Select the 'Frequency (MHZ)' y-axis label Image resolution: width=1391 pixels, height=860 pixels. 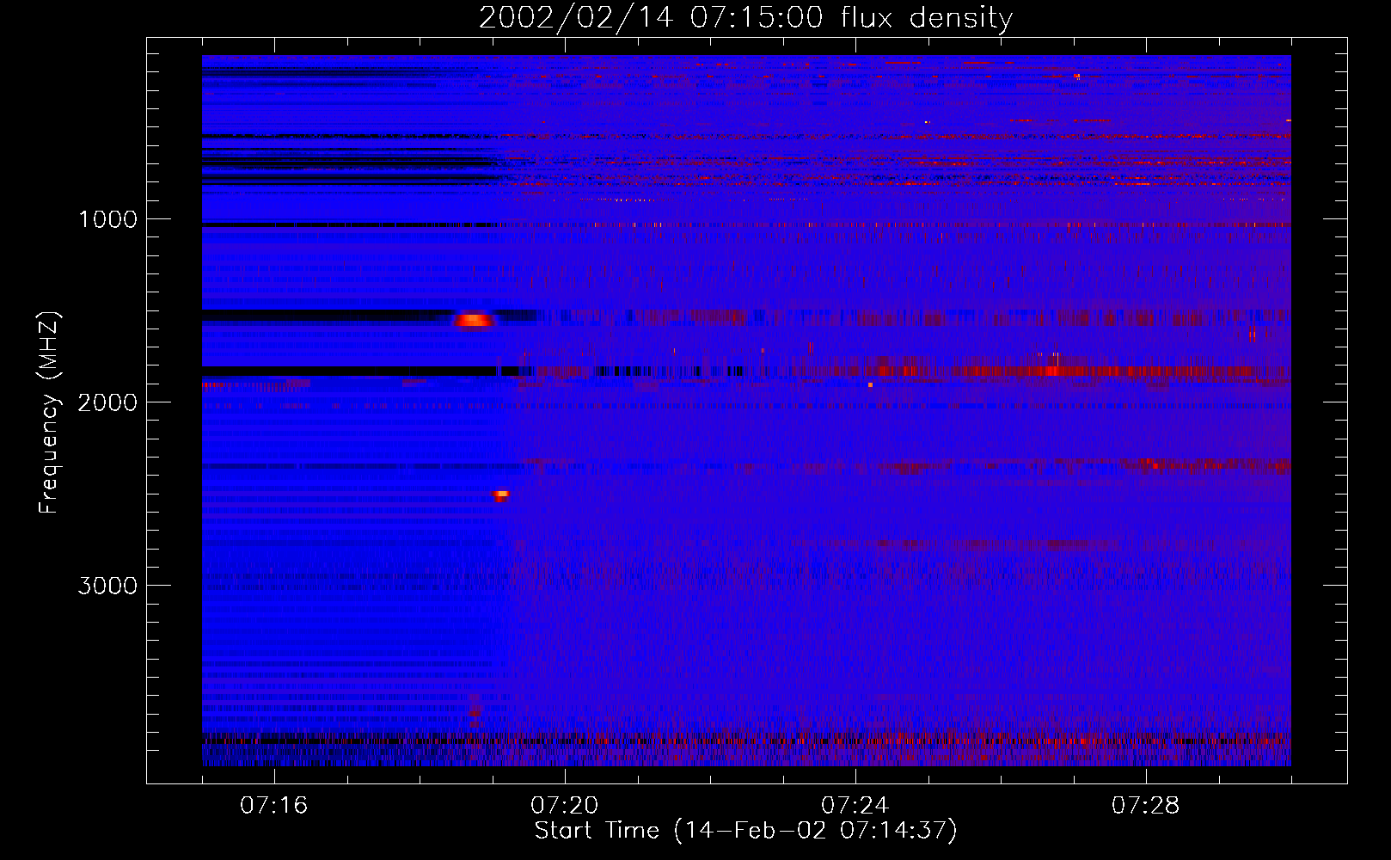pos(50,413)
